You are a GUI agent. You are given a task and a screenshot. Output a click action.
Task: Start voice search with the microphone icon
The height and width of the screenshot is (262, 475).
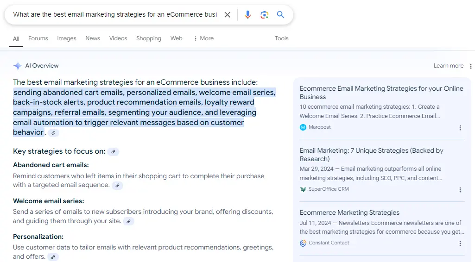coord(248,15)
